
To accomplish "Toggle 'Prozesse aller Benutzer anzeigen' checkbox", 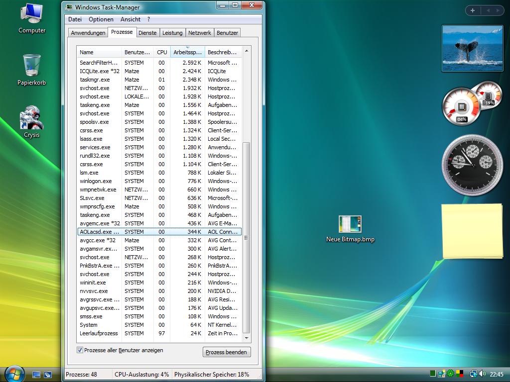I will tap(80, 350).
